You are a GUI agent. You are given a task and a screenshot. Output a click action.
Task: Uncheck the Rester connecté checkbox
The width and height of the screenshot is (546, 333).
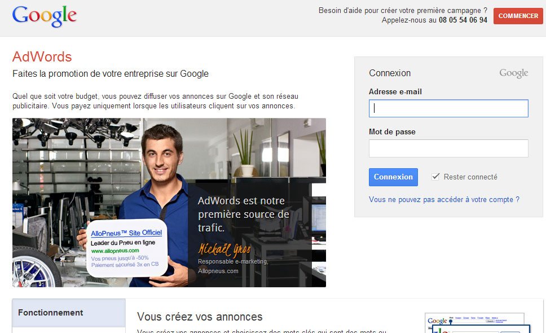(x=435, y=177)
